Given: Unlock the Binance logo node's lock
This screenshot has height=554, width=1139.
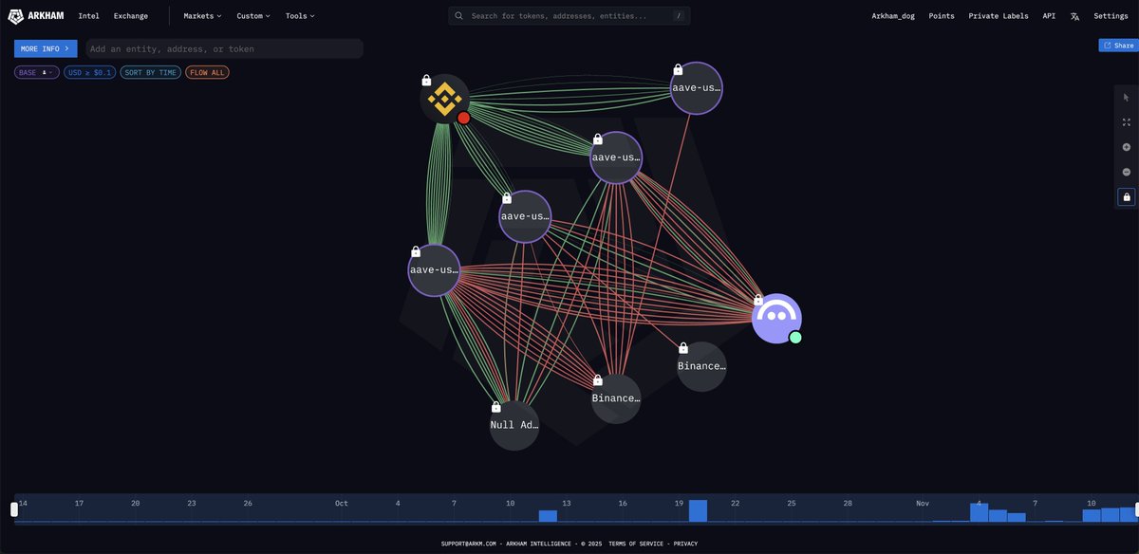Looking at the screenshot, I should click(426, 80).
